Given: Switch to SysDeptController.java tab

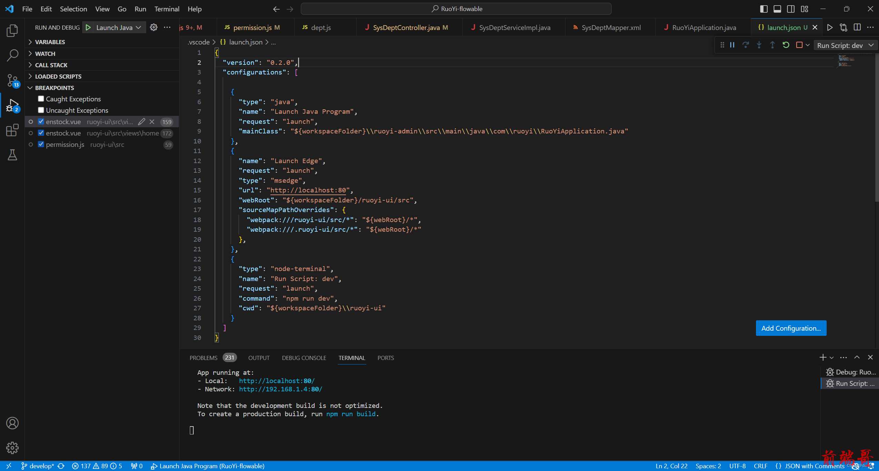Looking at the screenshot, I should (x=410, y=28).
